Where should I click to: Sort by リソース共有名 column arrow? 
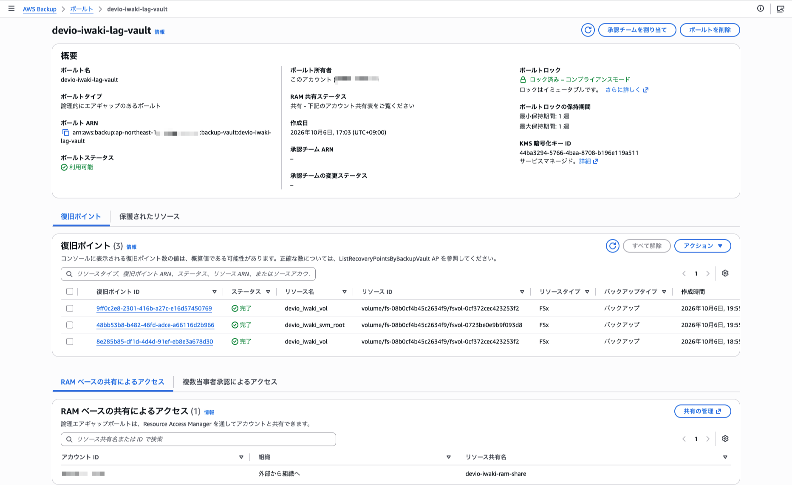725,457
